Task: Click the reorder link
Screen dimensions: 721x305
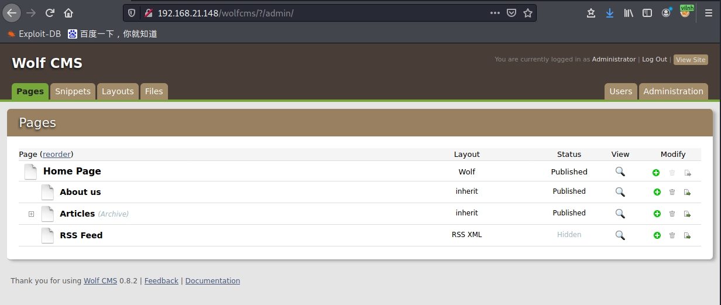Action: 57,155
